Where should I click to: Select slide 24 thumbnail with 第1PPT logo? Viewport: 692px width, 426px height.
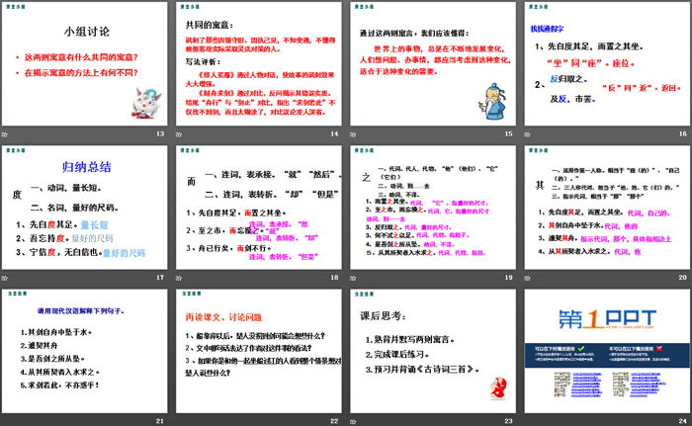607,351
